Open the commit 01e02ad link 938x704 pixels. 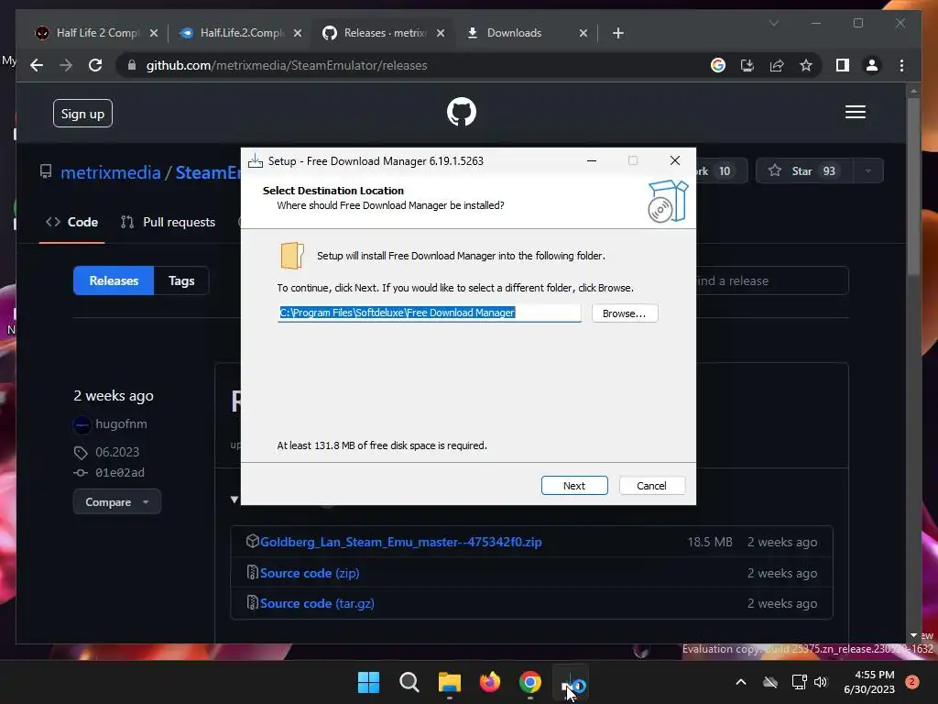coord(120,472)
